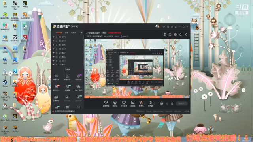This screenshot has height=142, width=253.
Task: Expand the version pill beside the app logo
Action: click(74, 26)
